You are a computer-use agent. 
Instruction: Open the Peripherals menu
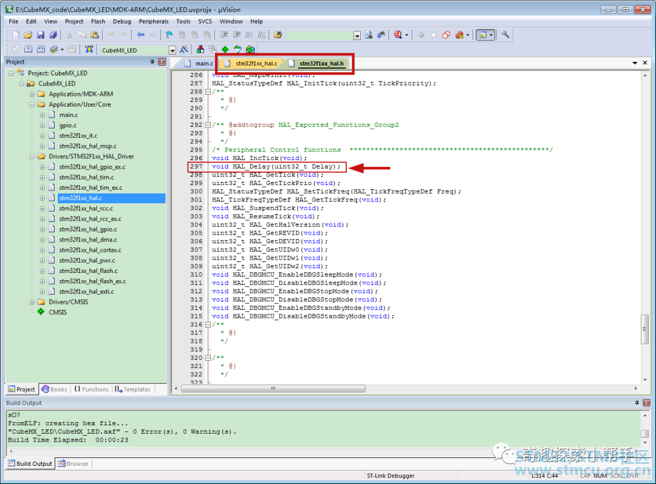click(154, 21)
